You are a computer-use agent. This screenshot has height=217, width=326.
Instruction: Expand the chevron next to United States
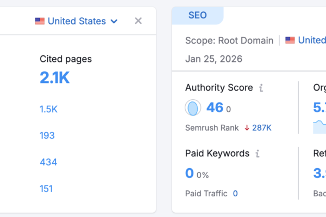[114, 22]
